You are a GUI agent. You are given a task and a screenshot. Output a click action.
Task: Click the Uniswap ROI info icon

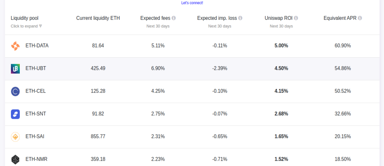coord(296,18)
